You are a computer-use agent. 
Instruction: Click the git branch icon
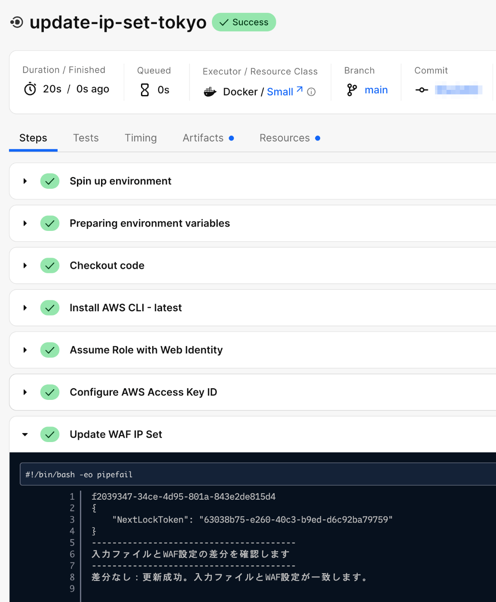(x=352, y=90)
